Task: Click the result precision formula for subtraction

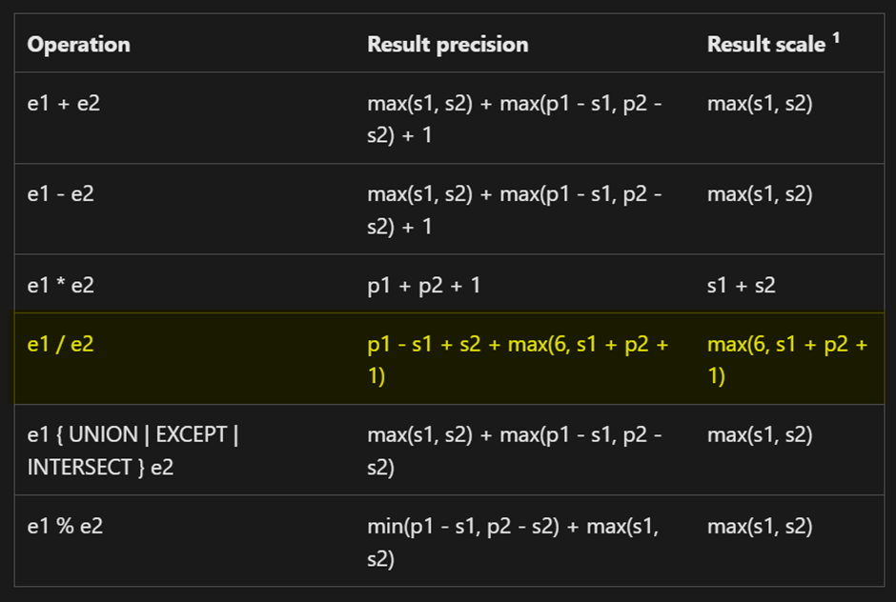Action: coord(515,210)
